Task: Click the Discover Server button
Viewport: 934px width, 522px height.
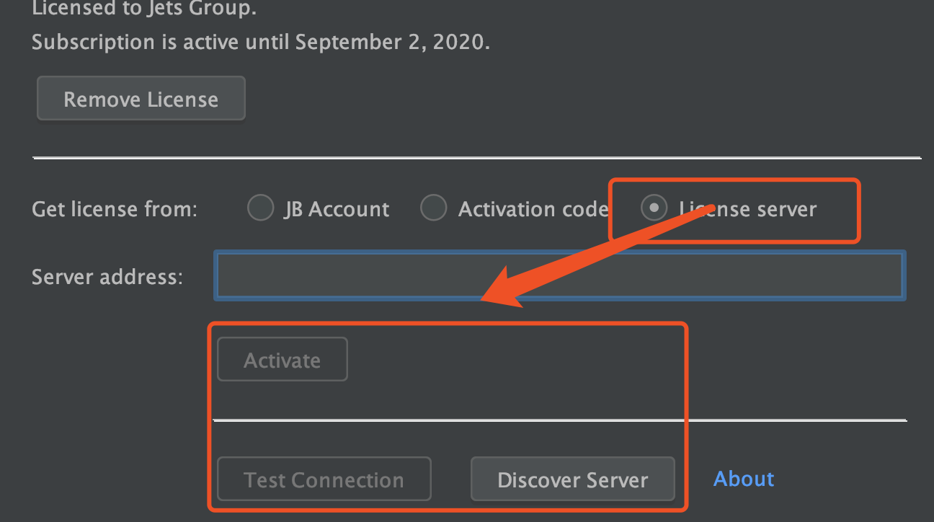Action: [x=573, y=479]
